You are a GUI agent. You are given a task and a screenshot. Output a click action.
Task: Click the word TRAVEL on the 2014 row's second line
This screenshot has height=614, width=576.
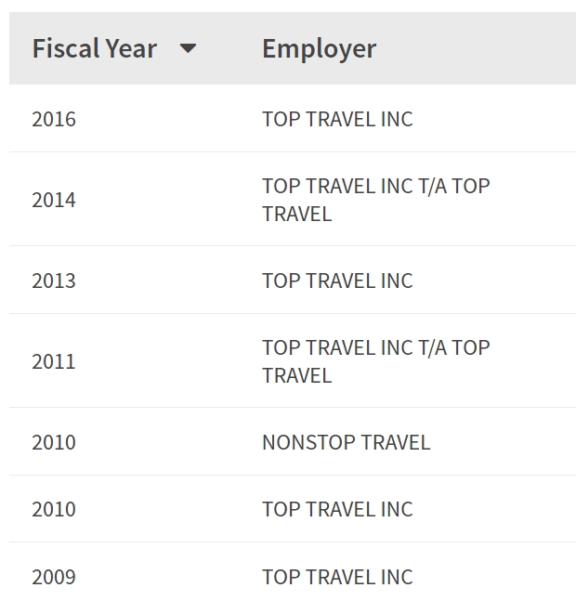coord(296,215)
